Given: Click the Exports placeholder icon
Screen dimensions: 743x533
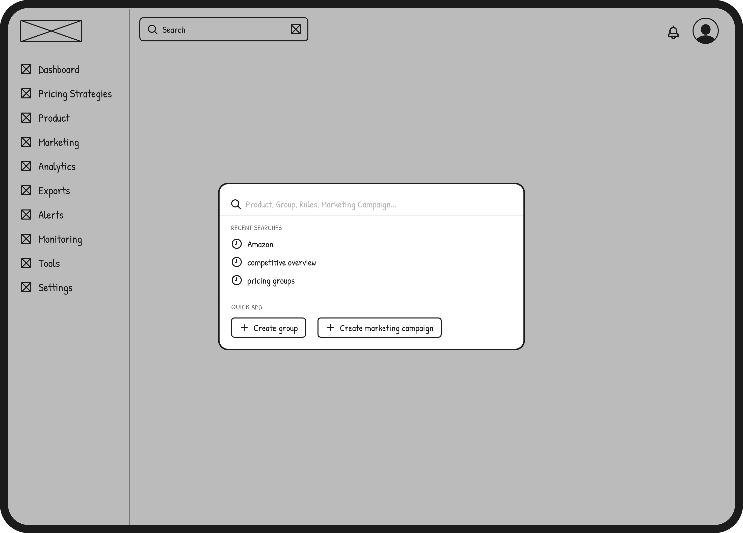Looking at the screenshot, I should [26, 190].
